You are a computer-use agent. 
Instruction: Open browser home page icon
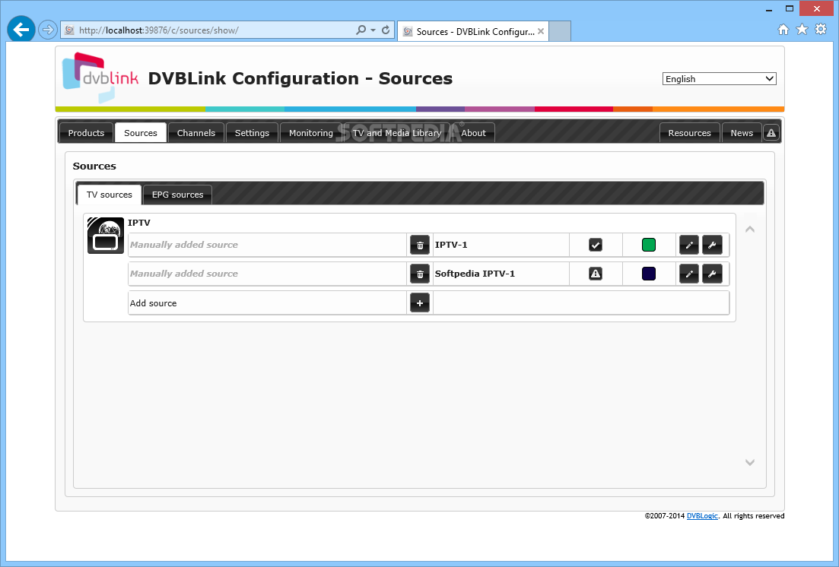(783, 30)
